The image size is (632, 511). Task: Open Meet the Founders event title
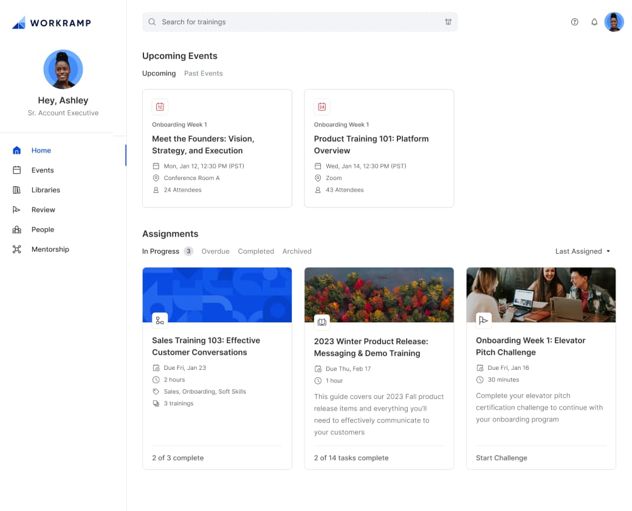tap(203, 145)
